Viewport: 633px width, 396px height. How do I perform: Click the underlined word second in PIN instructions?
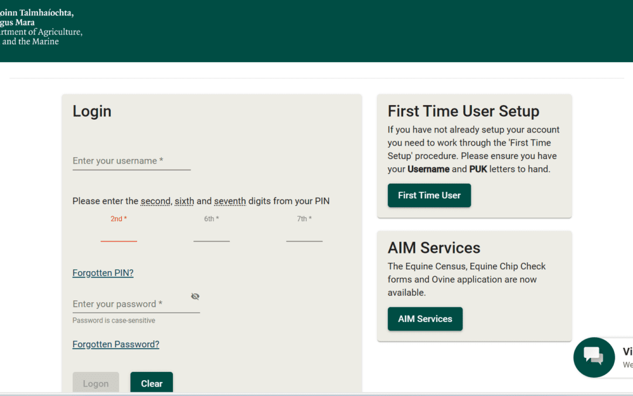coord(155,201)
